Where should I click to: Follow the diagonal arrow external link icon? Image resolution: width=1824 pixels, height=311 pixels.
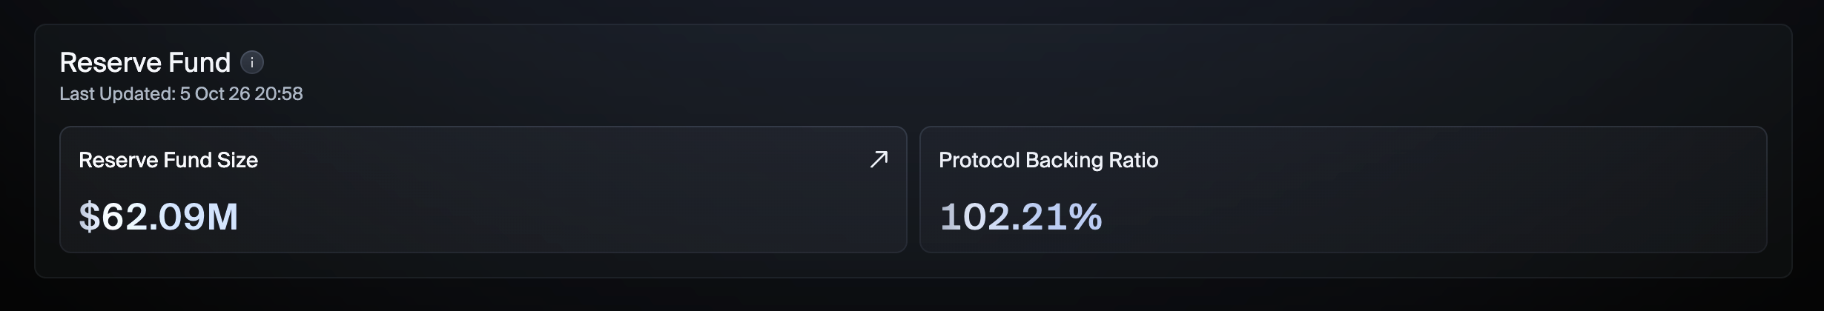tap(879, 159)
